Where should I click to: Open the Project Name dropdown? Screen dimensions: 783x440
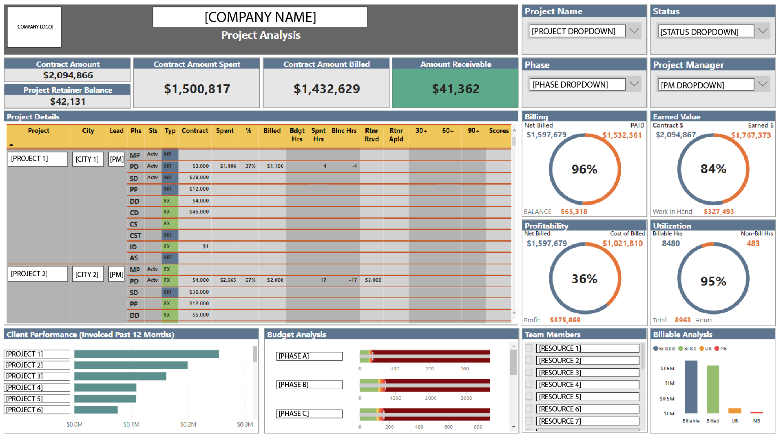(634, 31)
